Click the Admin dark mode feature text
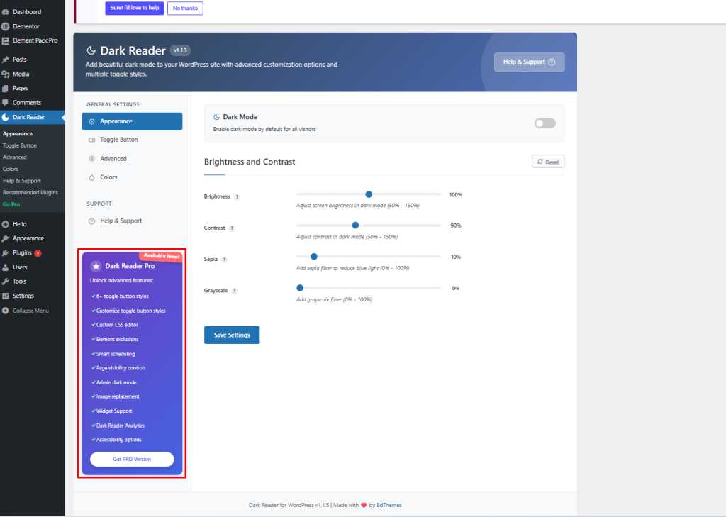 116,383
